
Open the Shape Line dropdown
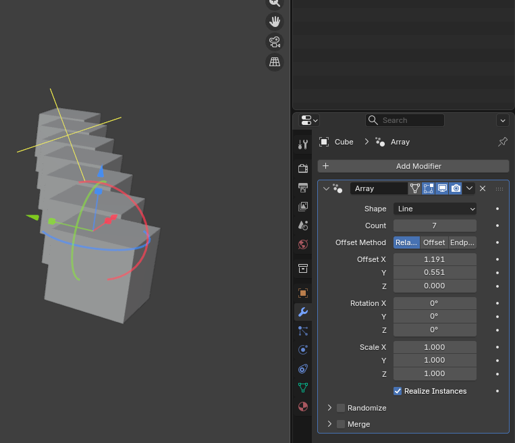(435, 209)
